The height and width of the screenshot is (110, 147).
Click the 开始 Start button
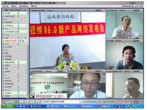pyautogui.click(x=8, y=106)
